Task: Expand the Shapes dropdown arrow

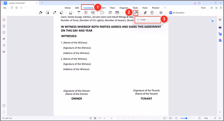Action: point(105,13)
